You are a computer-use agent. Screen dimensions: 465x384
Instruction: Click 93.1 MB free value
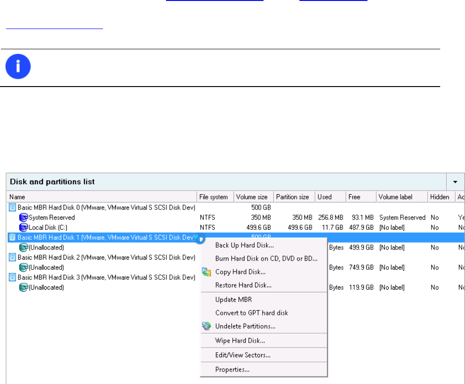coord(362,217)
